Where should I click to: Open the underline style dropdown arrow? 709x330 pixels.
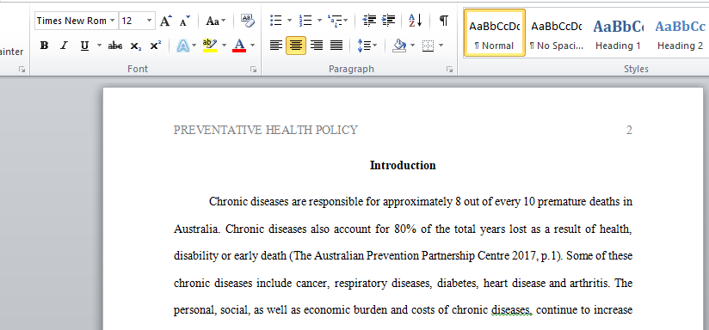[99, 46]
